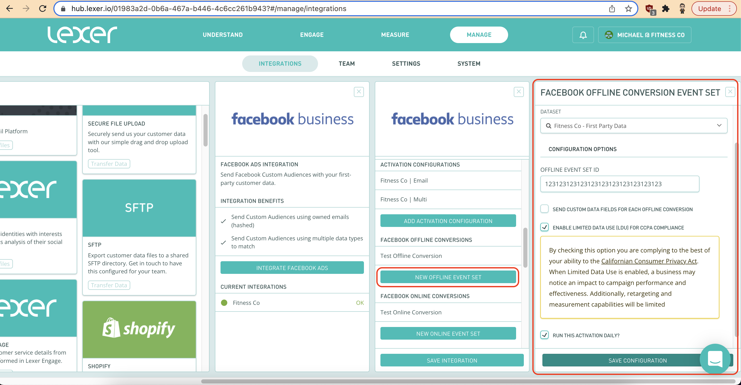
Task: Click New Offline Event Set button
Action: pos(447,277)
